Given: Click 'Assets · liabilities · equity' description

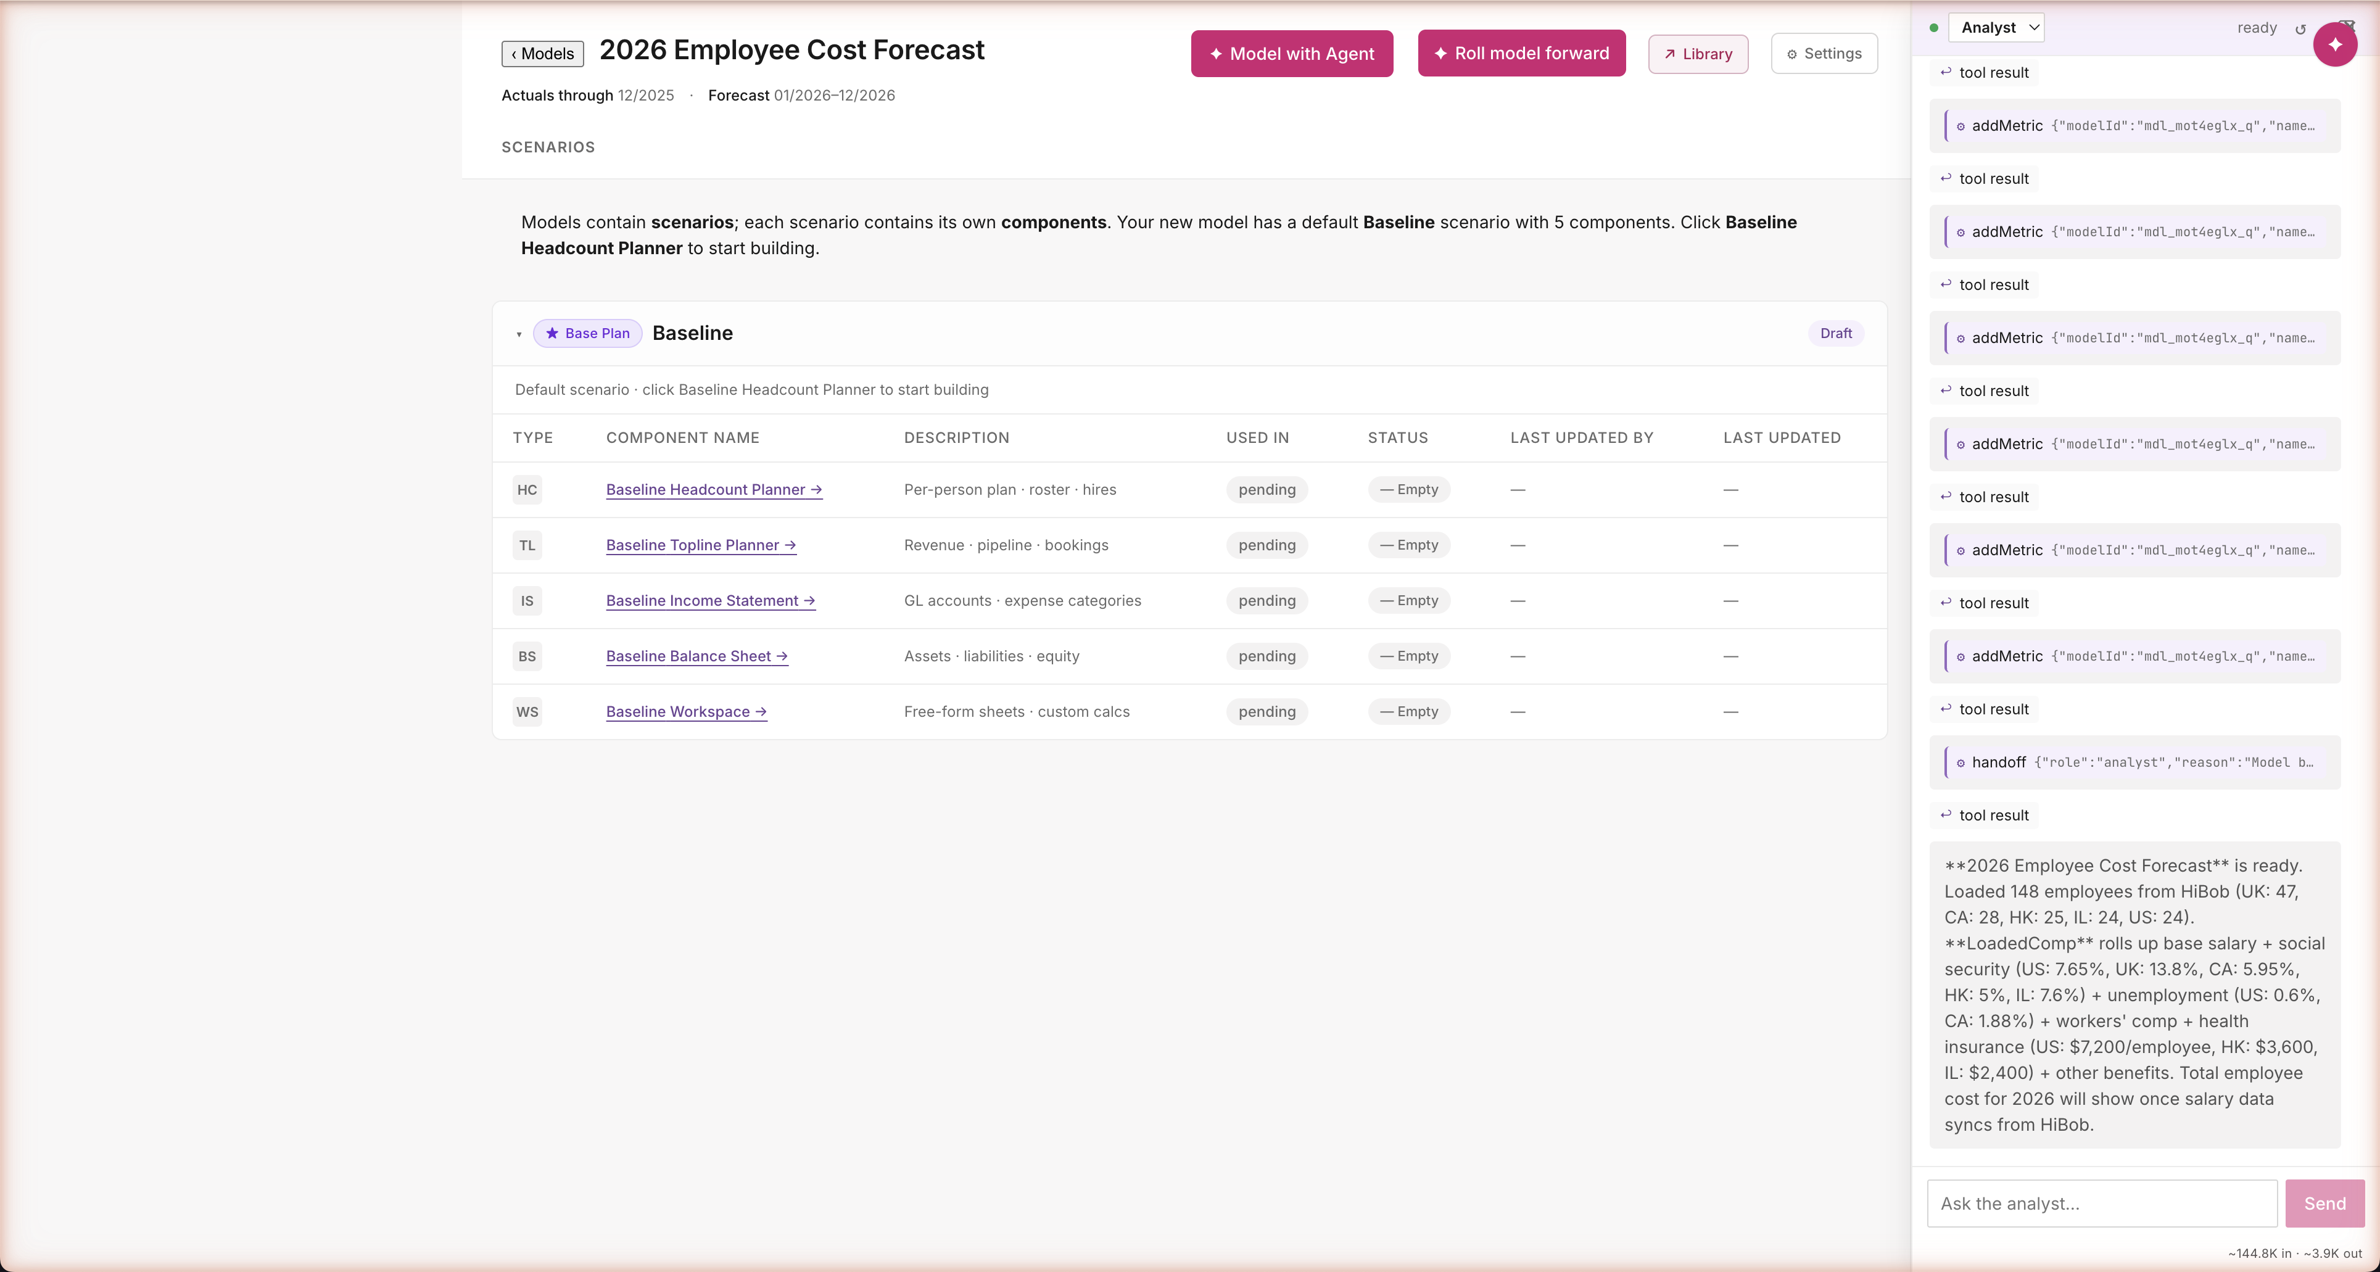Looking at the screenshot, I should click(991, 656).
